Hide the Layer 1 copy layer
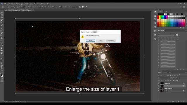Image resolution: width=187 pixels, height=105 pixels. coord(159,83)
